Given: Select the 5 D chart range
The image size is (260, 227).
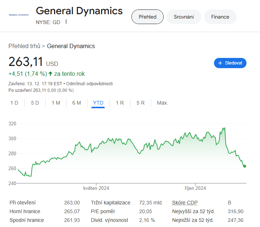Looking at the screenshot, I should 35,103.
